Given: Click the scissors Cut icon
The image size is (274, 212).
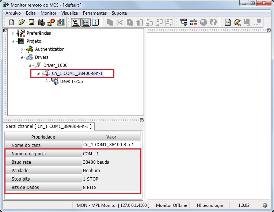Looking at the screenshot, I should [x=120, y=22].
